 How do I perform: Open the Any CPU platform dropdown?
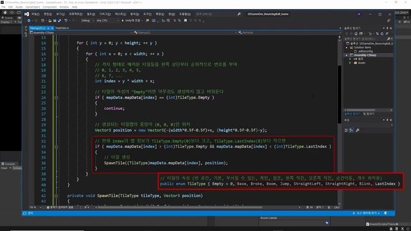tap(107, 21)
